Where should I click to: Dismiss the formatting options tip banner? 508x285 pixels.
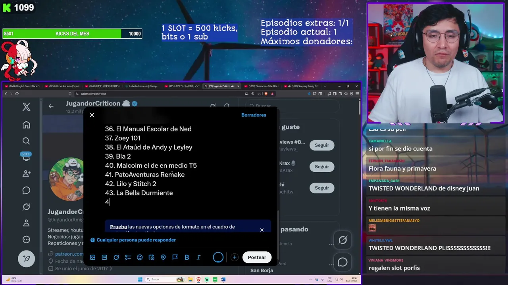pos(262,230)
